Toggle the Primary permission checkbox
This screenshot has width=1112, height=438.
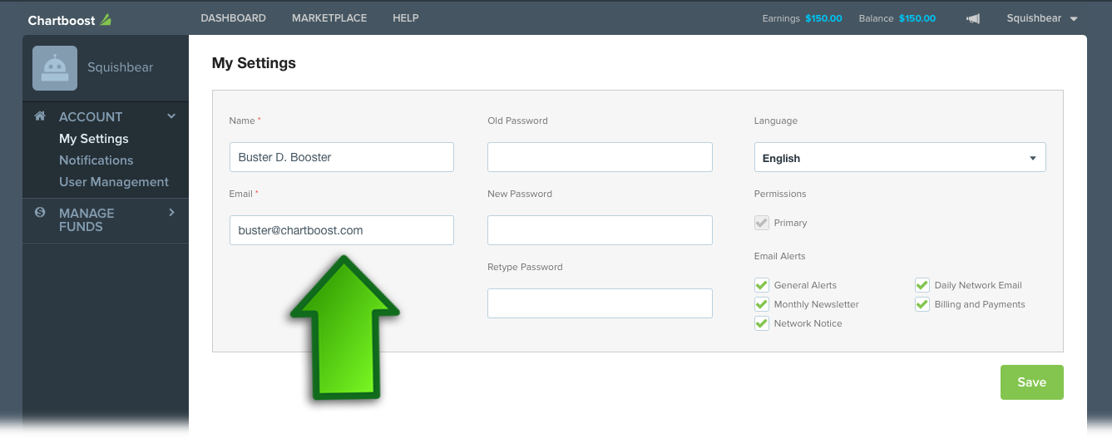761,223
